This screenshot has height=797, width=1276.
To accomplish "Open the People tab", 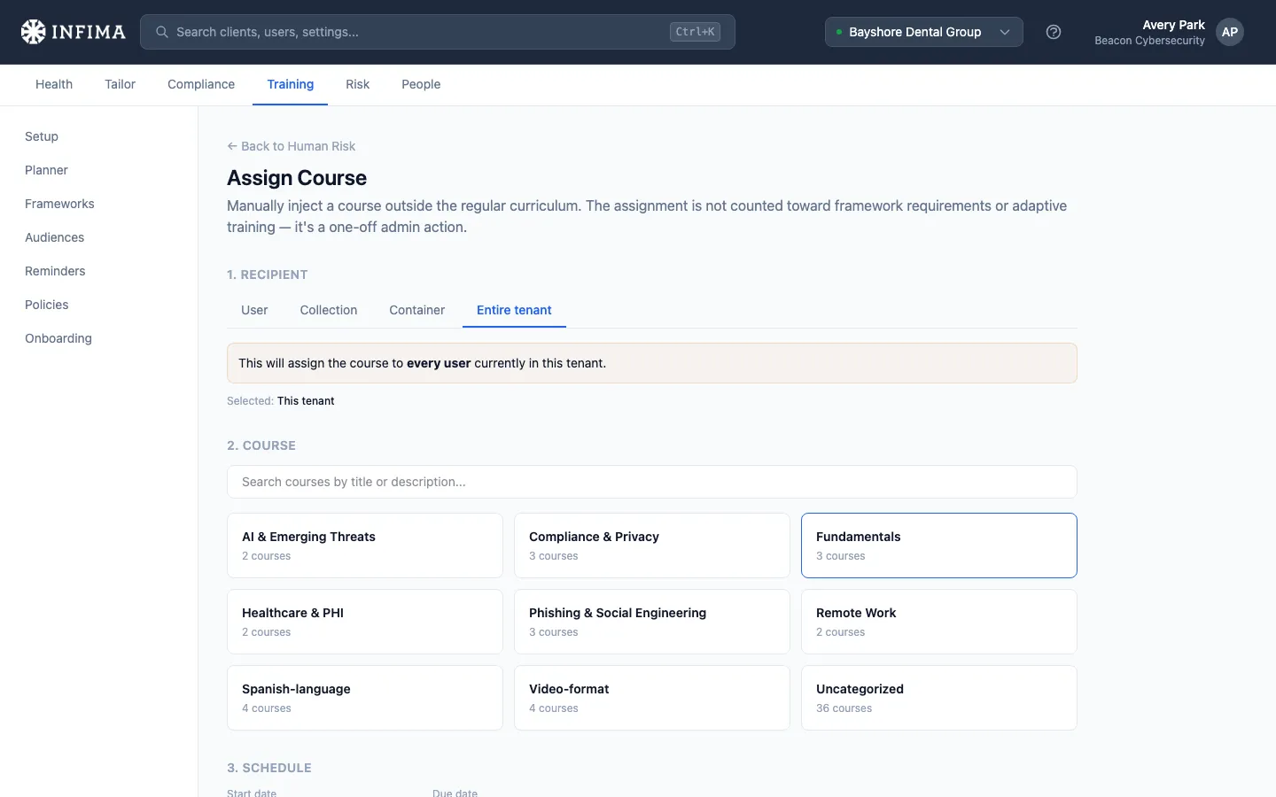I will 421,84.
